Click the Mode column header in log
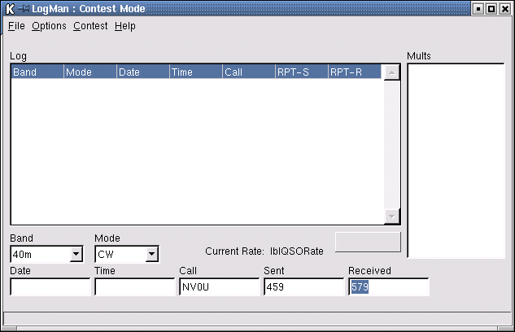 click(x=89, y=72)
